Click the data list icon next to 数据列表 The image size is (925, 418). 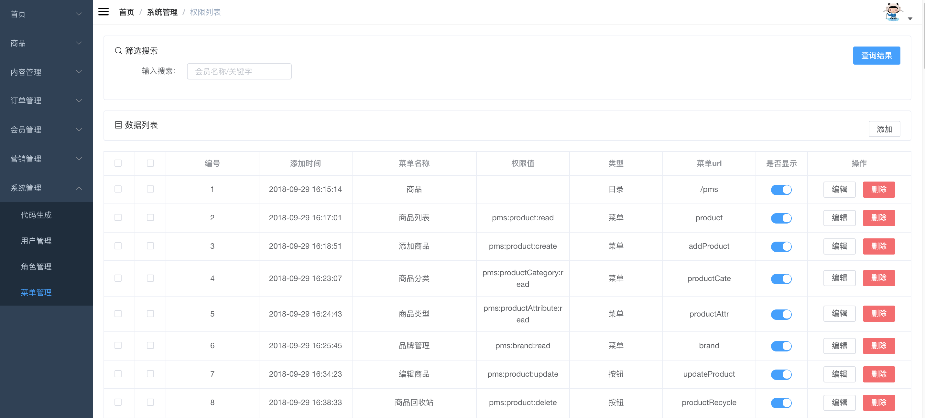[118, 125]
